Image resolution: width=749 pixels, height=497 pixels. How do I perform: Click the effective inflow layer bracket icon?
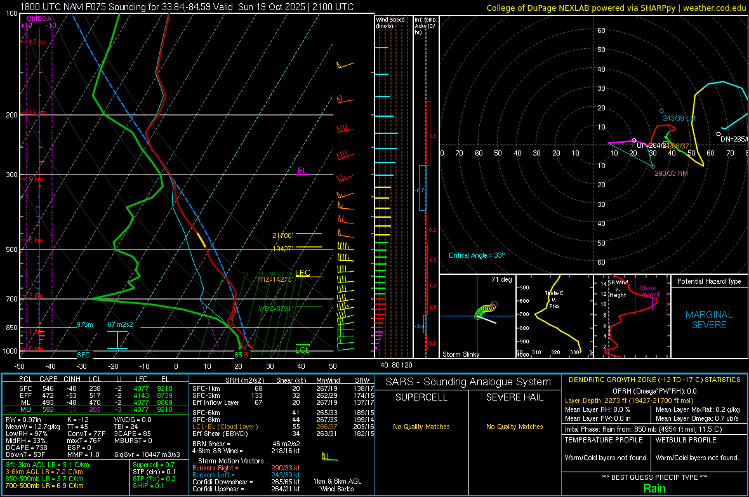coord(117,340)
